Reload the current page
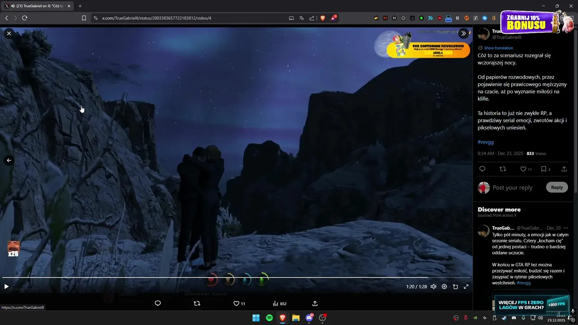 tap(24, 18)
